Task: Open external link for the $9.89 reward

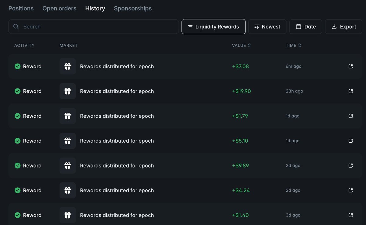Action: coord(350,165)
